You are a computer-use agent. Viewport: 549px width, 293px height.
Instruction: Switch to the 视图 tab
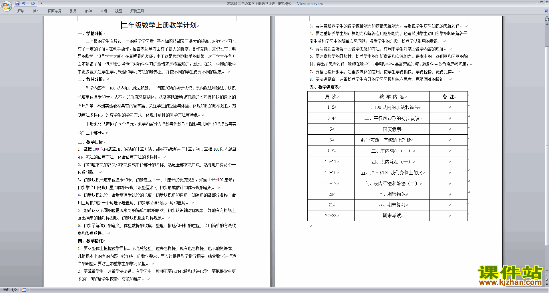click(119, 11)
